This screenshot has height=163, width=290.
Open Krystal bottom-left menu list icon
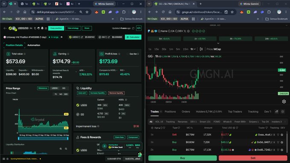point(4,159)
